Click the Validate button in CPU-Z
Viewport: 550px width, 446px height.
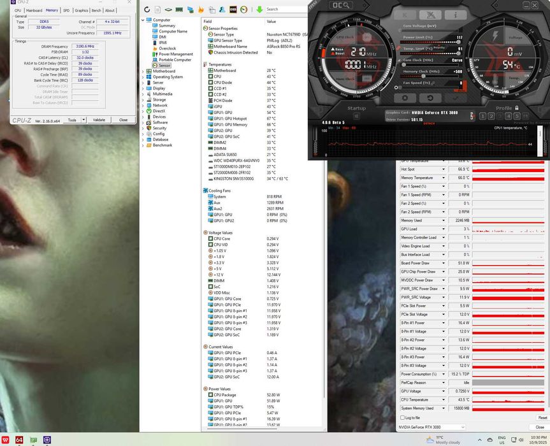click(99, 120)
